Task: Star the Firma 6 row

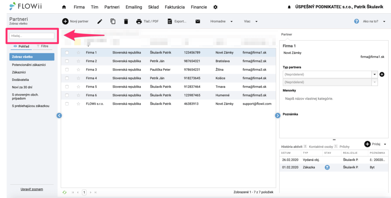Action: pos(79,95)
